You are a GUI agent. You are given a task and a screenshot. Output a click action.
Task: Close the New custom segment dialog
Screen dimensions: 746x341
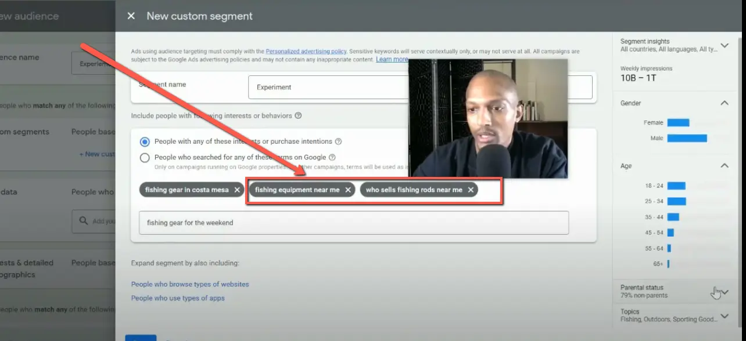coord(131,16)
